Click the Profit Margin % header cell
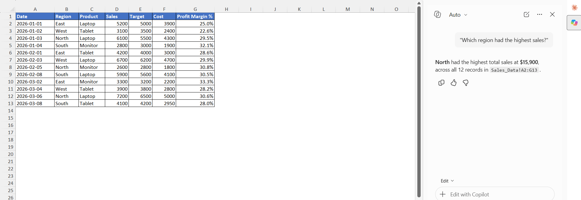Image resolution: width=581 pixels, height=200 pixels. [x=195, y=16]
